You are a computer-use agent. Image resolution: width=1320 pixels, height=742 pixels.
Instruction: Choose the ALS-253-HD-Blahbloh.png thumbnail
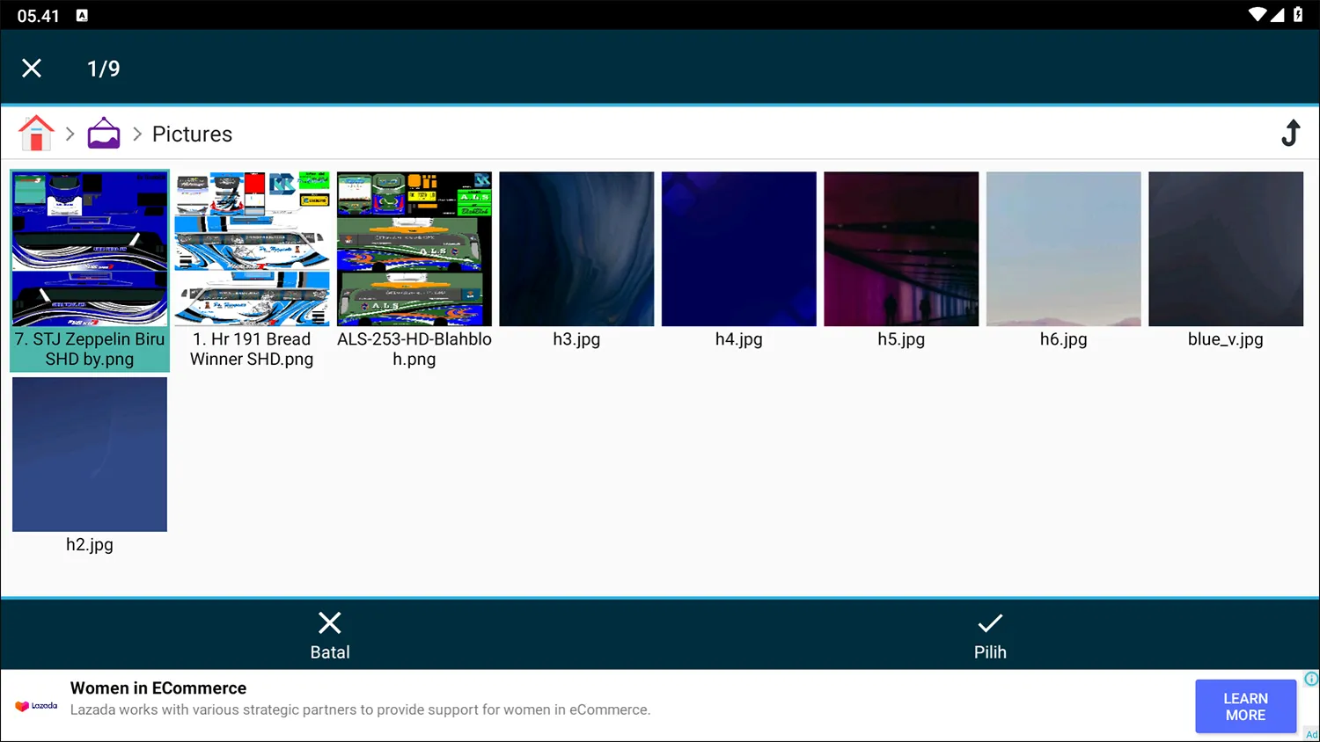tap(414, 250)
